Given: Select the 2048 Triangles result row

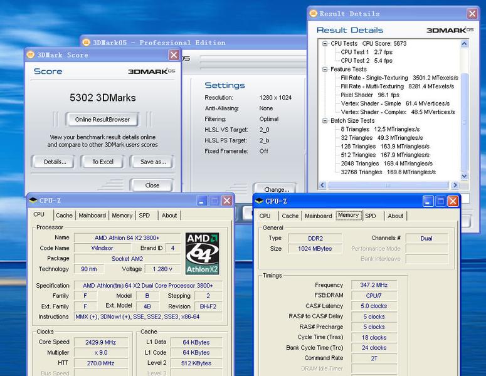Looking at the screenshot, I should click(387, 164).
